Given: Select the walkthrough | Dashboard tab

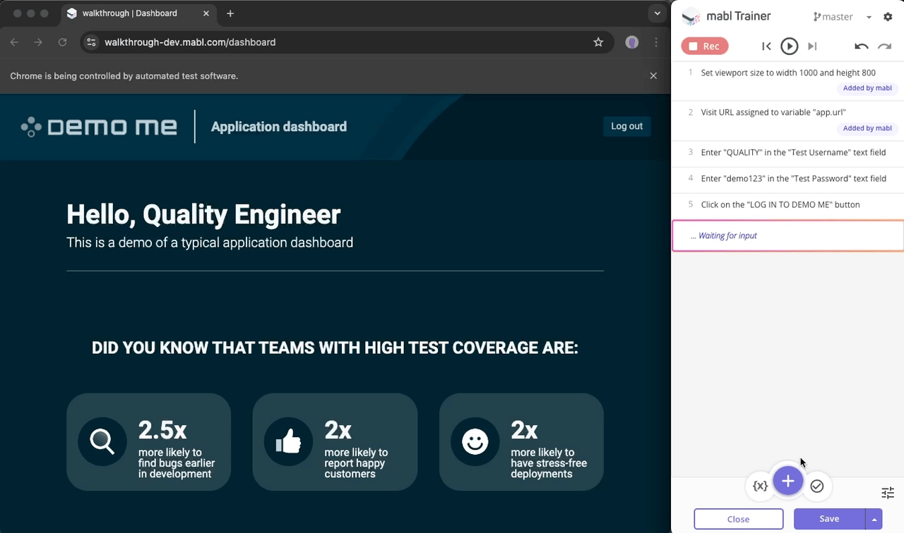Looking at the screenshot, I should (x=138, y=13).
